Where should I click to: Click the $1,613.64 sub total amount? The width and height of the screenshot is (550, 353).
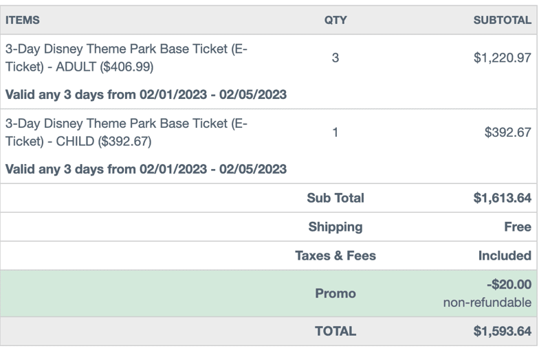tap(502, 198)
